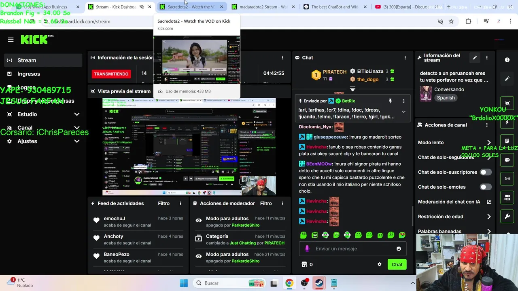518x291 pixels.
Task: Open the Chat panel three-dot menu
Action: coord(405,58)
